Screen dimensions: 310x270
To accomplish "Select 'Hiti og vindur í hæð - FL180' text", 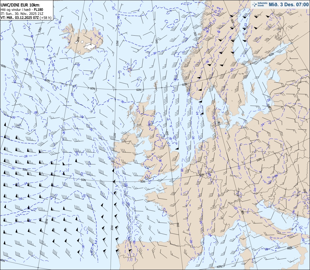I will (22, 10).
